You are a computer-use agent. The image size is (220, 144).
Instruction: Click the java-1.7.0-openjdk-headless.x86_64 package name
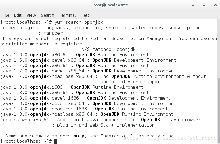click(x=46, y=76)
